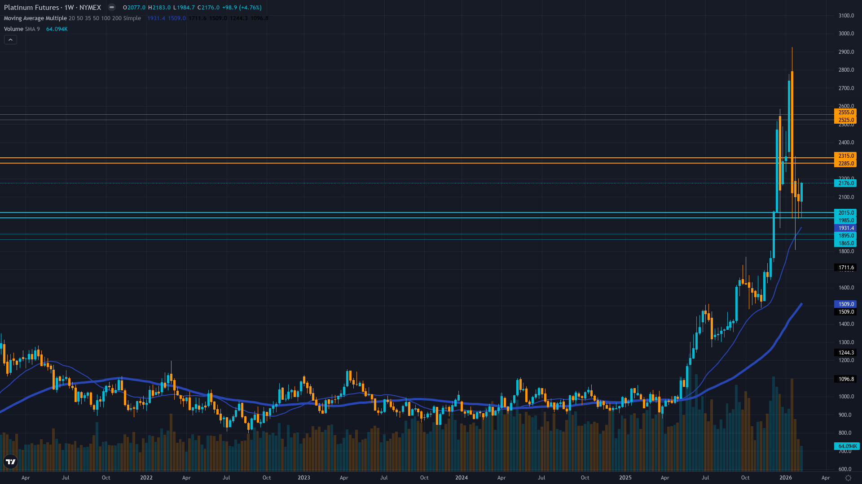Click the 1865.0 teal price label
Screen dimensions: 862x484
tap(845, 243)
